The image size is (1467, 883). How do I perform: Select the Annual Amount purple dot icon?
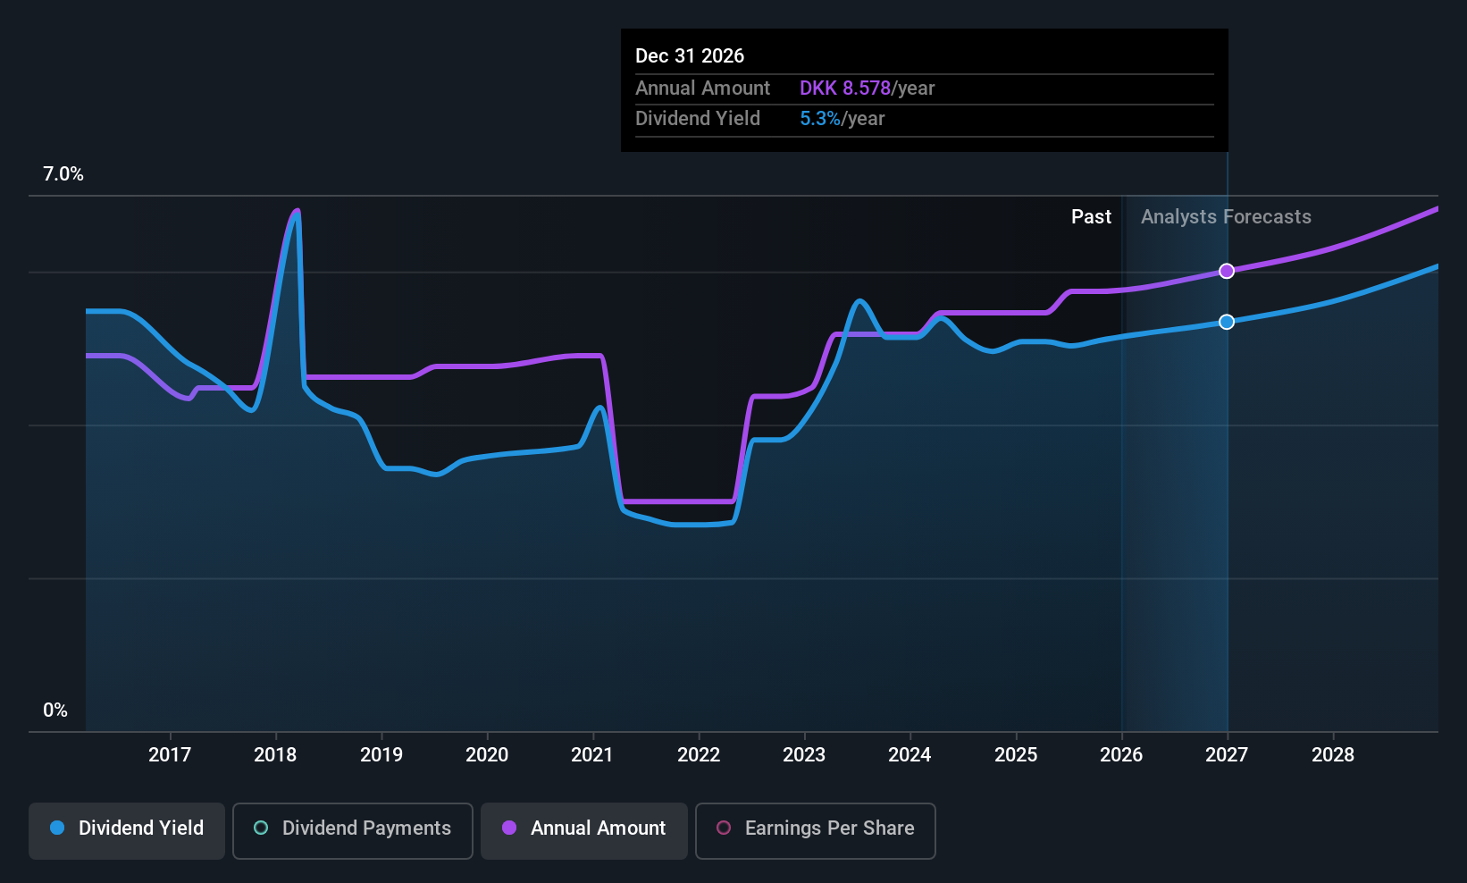tap(509, 828)
